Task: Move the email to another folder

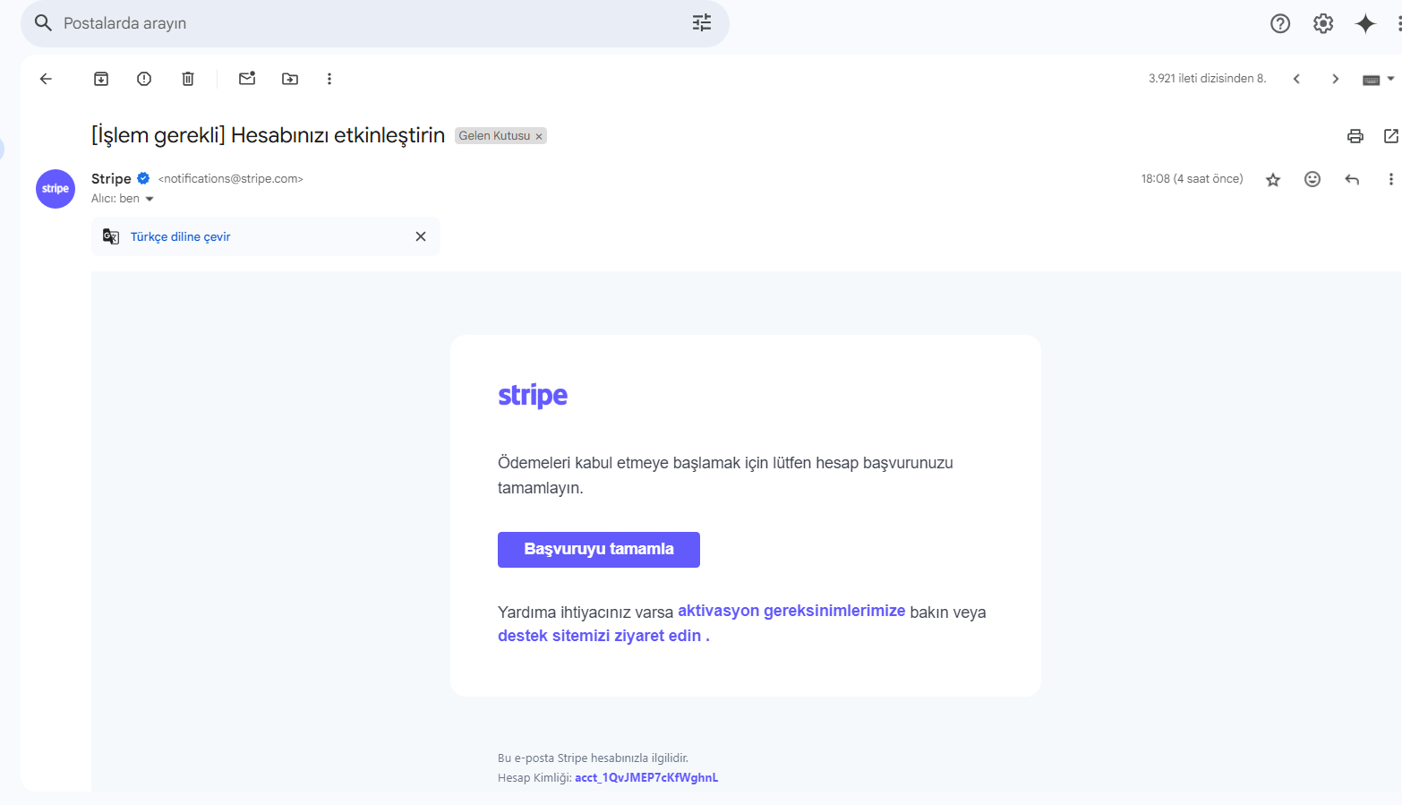Action: tap(290, 79)
